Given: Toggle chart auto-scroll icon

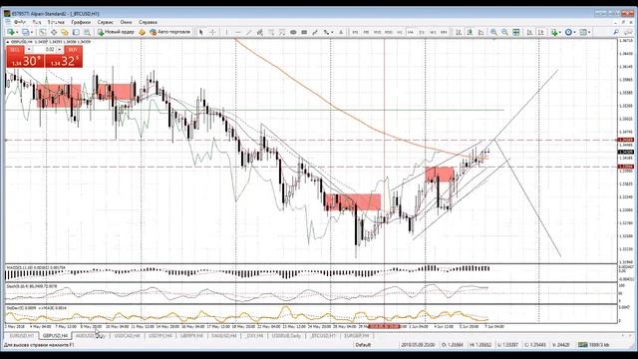Looking at the screenshot, I should pos(529,32).
